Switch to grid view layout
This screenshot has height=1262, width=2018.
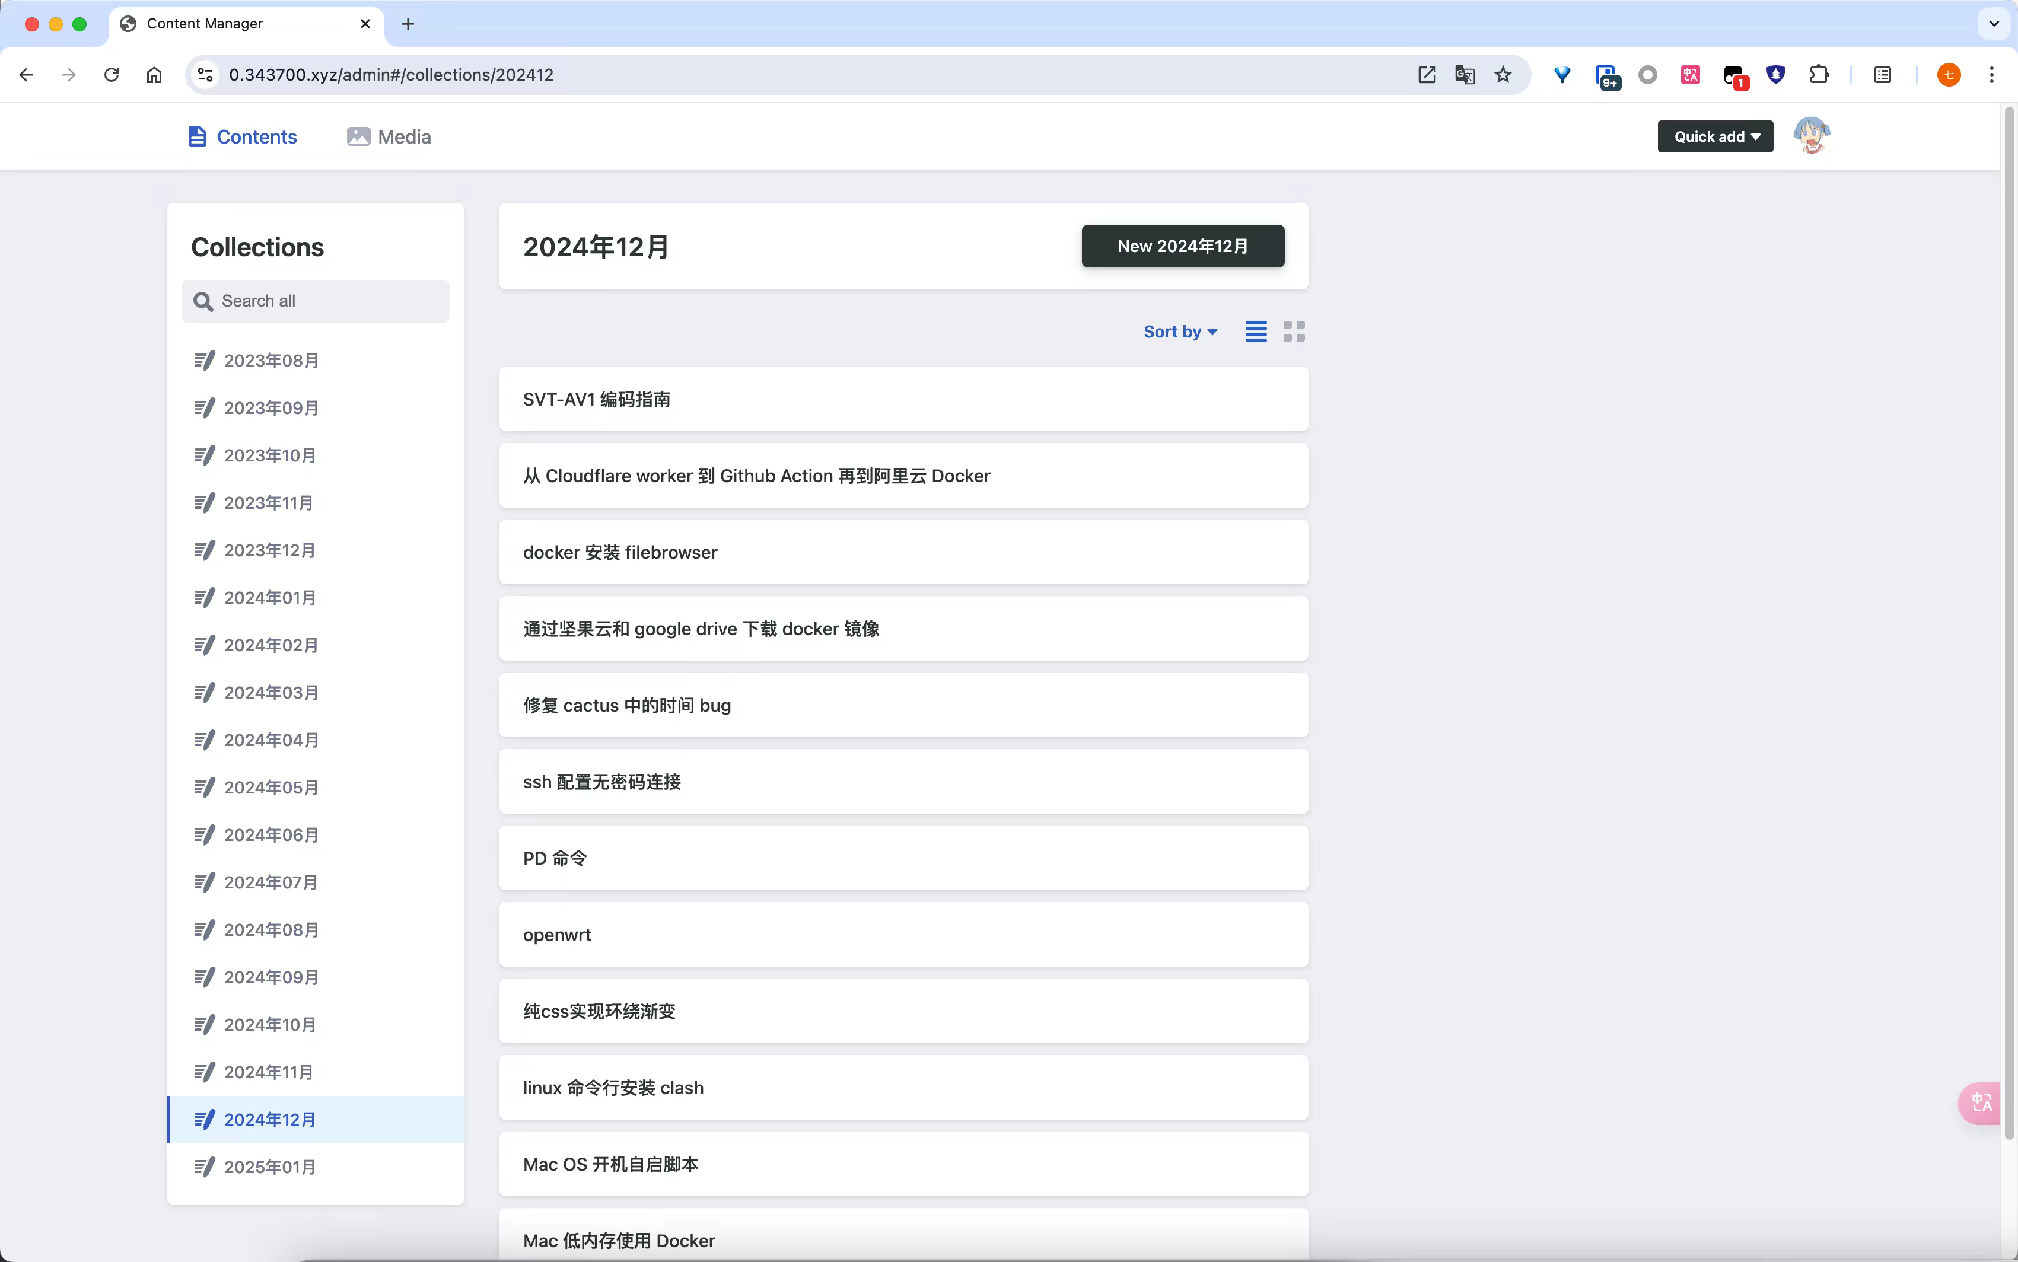(x=1294, y=332)
